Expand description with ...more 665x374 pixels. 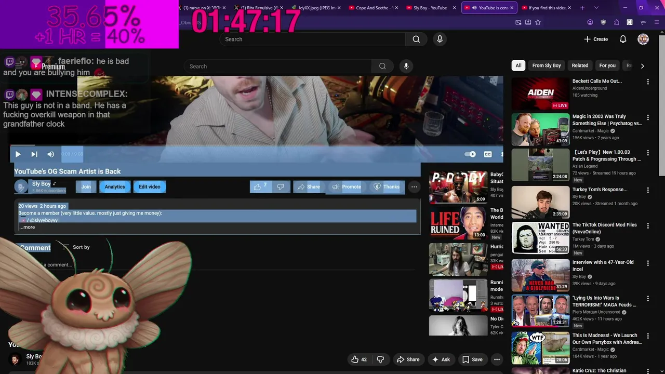[27, 227]
